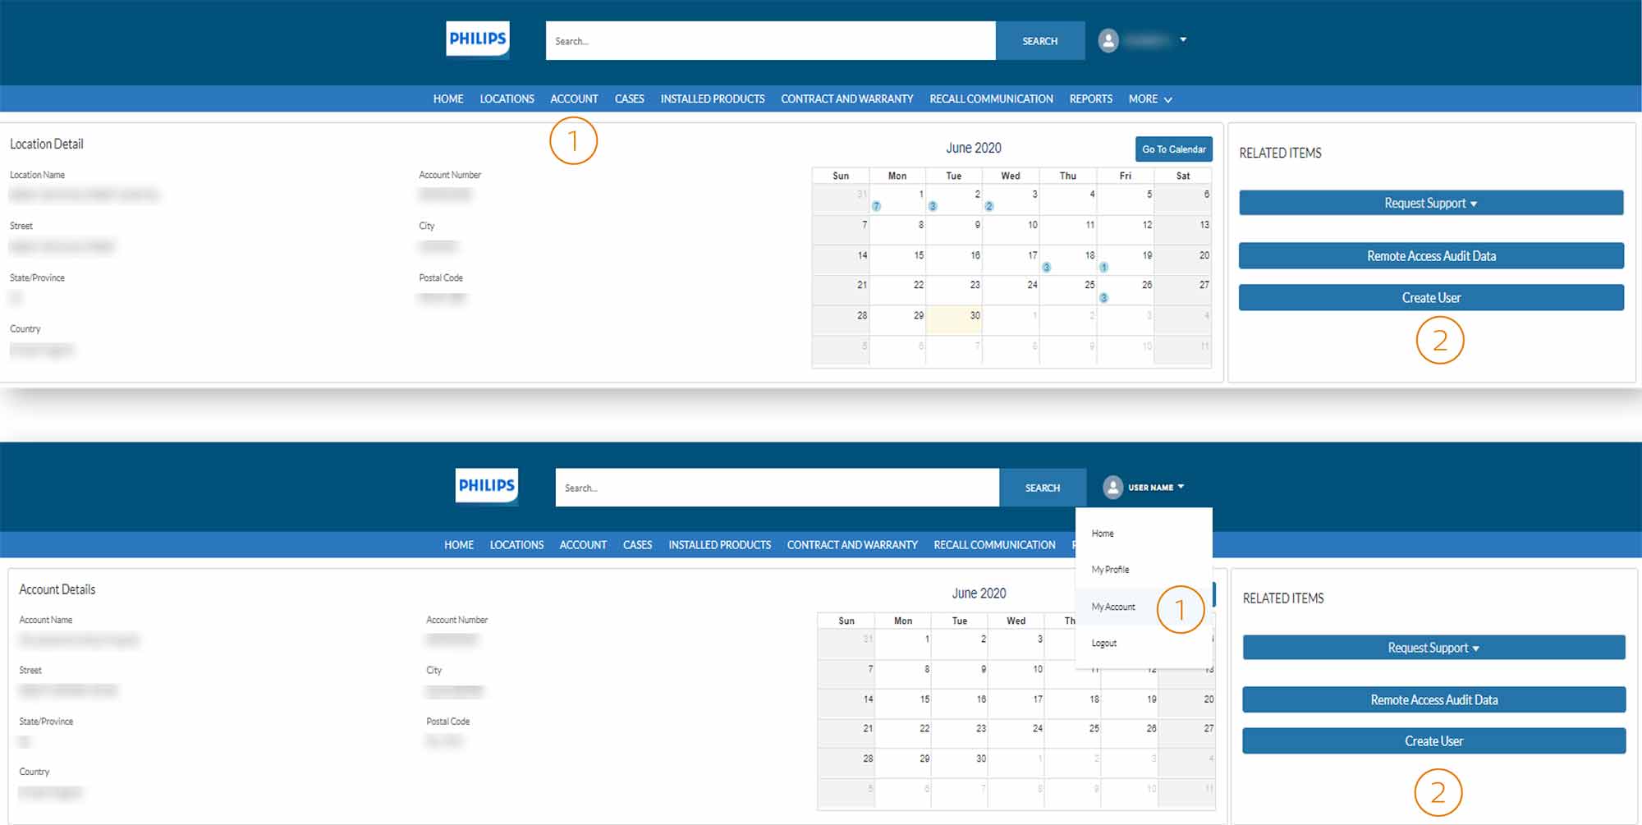Select My Account from the user menu
Screen dimensions: 1642x825
click(1113, 607)
